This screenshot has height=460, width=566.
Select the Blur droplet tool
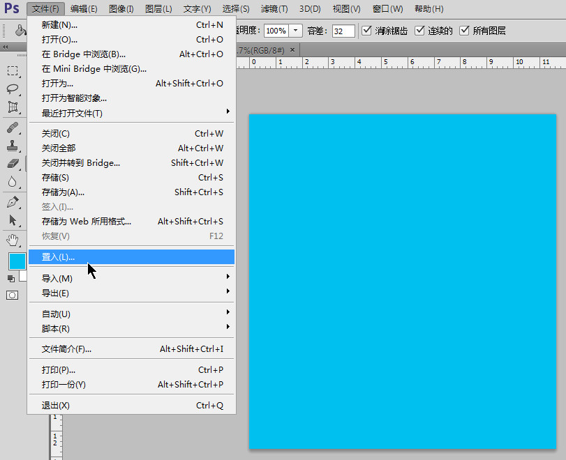click(13, 182)
